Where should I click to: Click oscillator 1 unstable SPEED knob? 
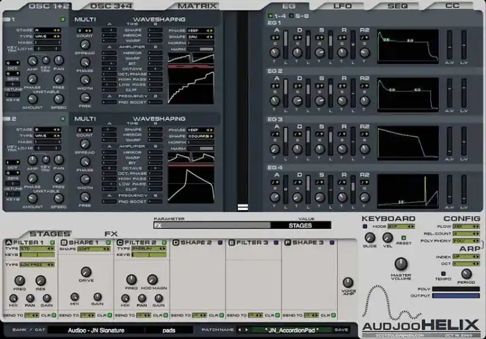click(59, 99)
